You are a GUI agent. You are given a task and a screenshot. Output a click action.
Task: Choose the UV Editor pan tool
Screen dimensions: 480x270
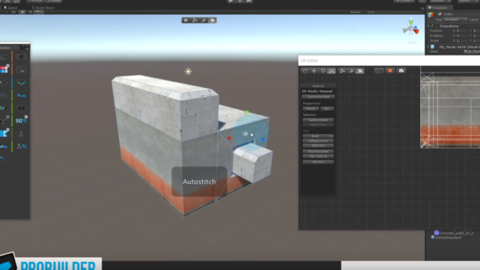pyautogui.click(x=305, y=71)
